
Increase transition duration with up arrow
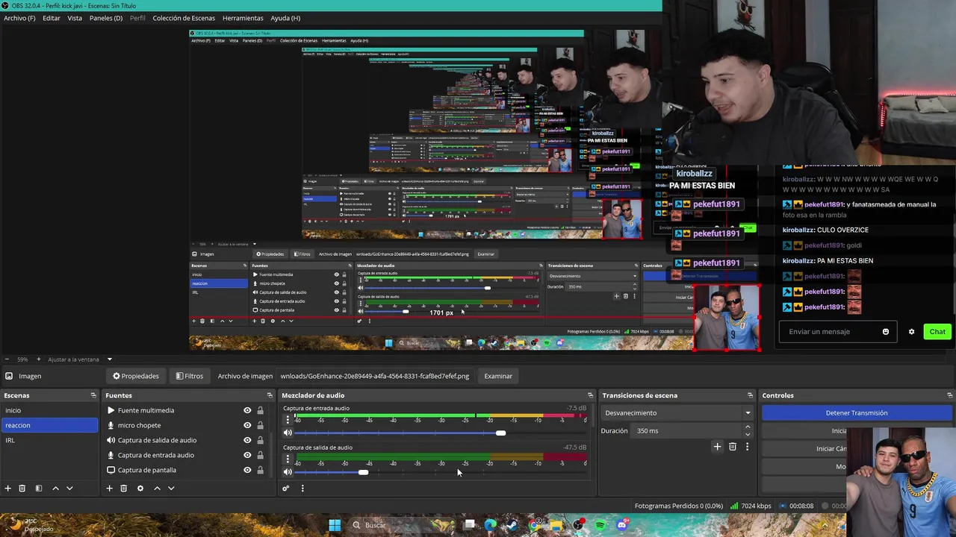pos(747,427)
